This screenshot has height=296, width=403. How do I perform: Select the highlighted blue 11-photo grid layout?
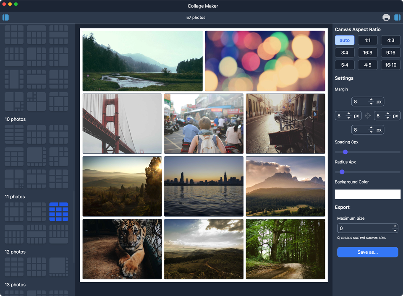[58, 212]
